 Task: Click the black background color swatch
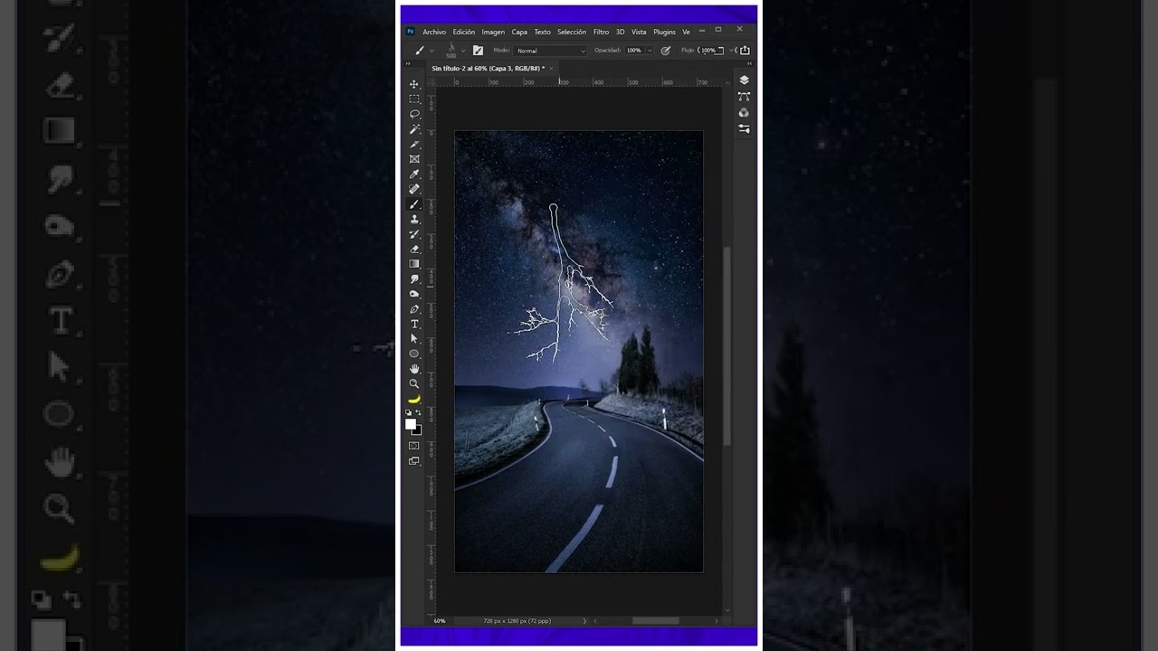coord(418,431)
